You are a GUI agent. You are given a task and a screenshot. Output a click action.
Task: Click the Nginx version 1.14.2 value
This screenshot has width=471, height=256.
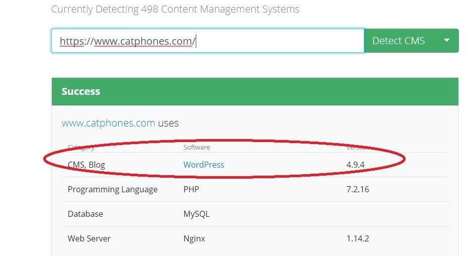coord(358,238)
